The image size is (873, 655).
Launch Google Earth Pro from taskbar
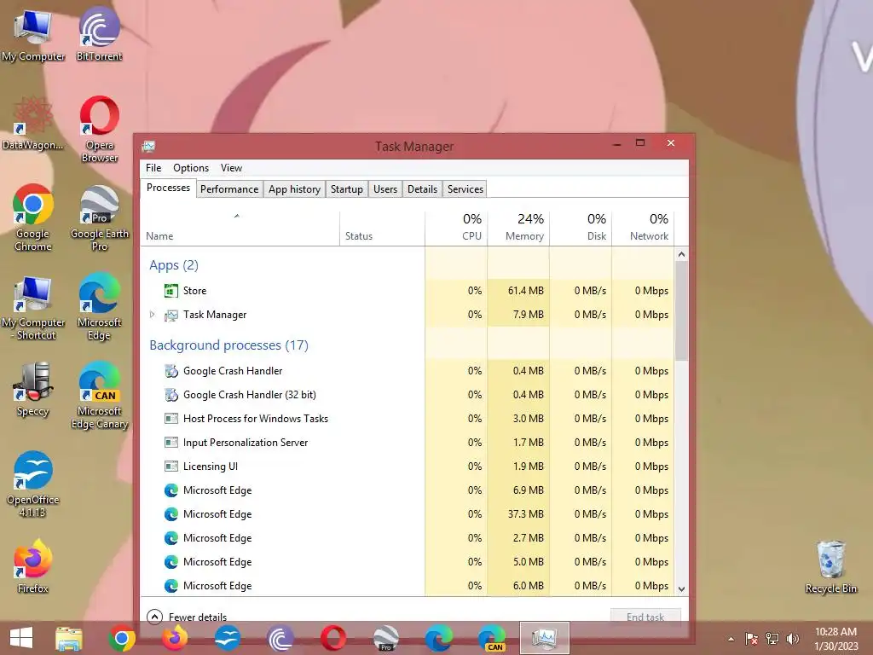(386, 638)
